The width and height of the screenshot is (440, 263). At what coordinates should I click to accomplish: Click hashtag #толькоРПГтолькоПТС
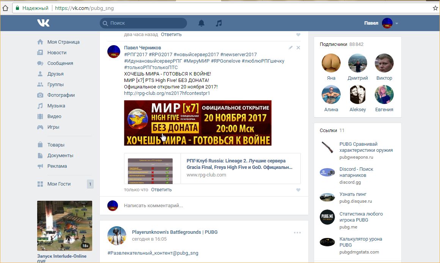tap(151, 68)
